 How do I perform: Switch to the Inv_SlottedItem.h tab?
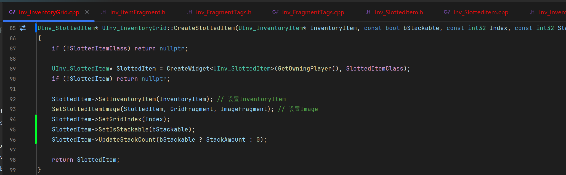394,12
